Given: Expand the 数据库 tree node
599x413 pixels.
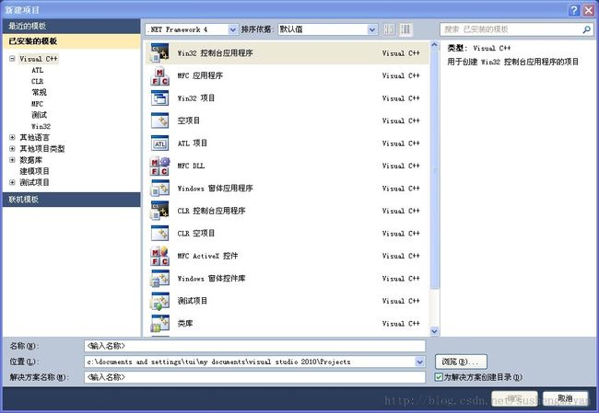Looking at the screenshot, I should 12,160.
